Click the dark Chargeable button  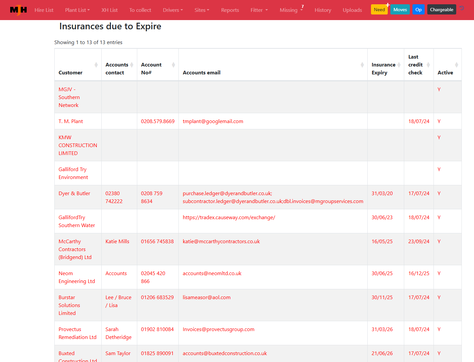(442, 10)
